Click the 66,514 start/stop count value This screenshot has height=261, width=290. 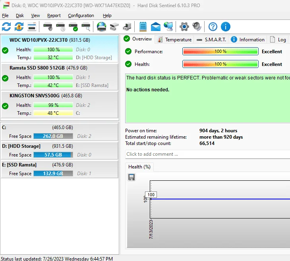pyautogui.click(x=207, y=143)
